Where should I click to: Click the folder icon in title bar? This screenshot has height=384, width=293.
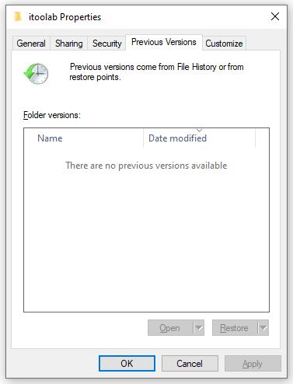coord(18,16)
